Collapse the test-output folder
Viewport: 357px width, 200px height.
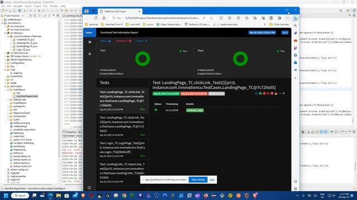coord(6,87)
